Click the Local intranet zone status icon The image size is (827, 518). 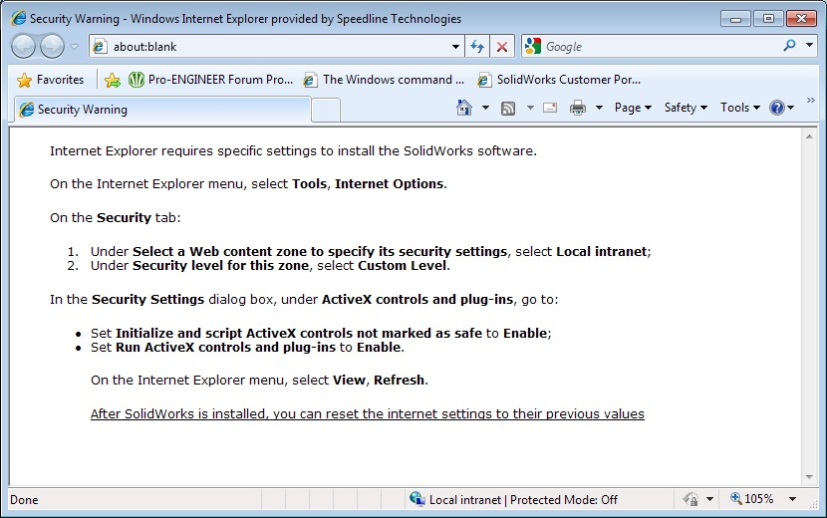click(x=417, y=499)
